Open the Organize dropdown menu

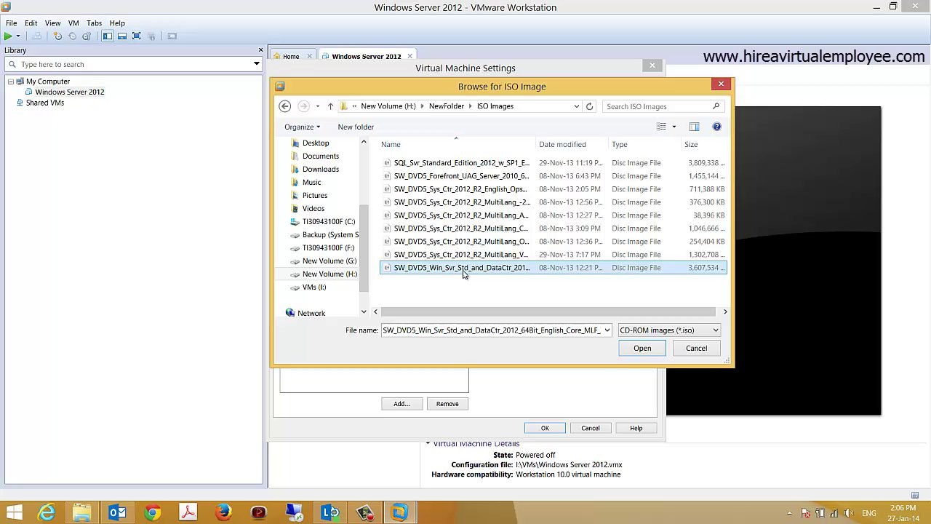[x=302, y=127]
